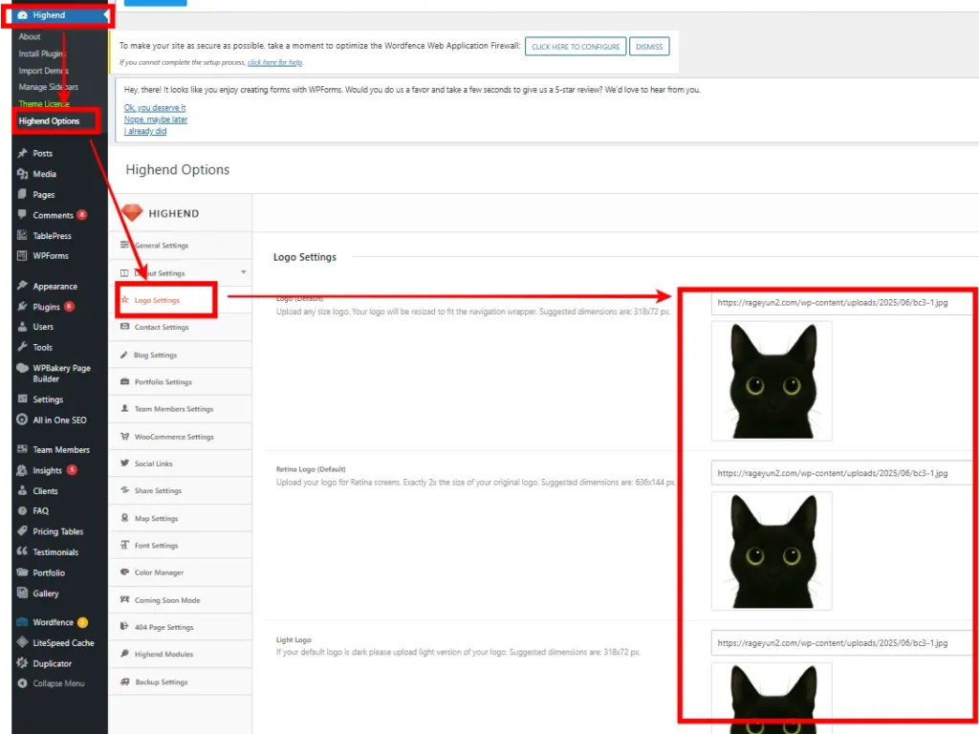Click the Logo (Default) URL field
This screenshot has height=734, width=979.
(x=843, y=303)
